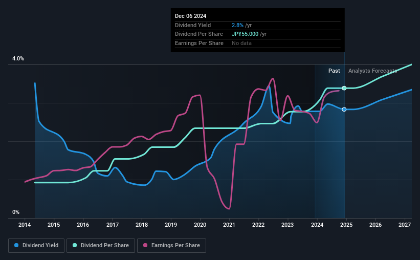Click the pink Earnings Per Share legend dot
This screenshot has width=420, height=260.
pyautogui.click(x=145, y=245)
